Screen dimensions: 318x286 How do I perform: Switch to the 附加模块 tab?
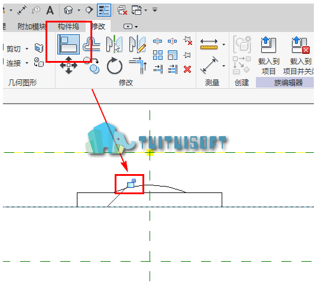[x=31, y=27]
